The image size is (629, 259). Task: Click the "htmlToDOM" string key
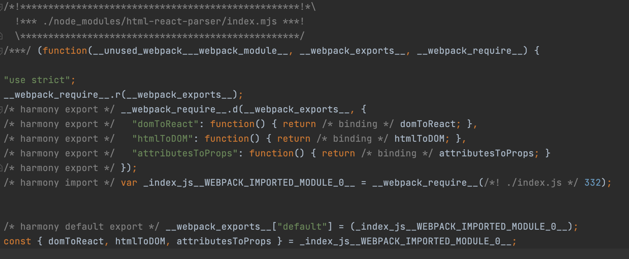pos(163,139)
